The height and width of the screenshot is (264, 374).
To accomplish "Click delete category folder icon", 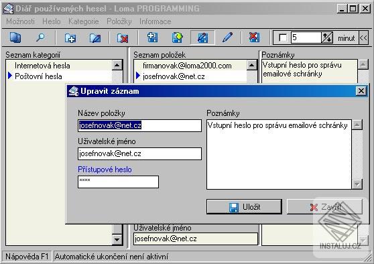I will [x=123, y=38].
